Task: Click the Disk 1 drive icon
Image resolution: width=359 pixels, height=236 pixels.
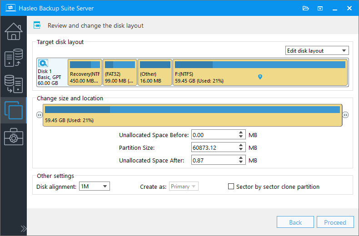Action: point(43,63)
